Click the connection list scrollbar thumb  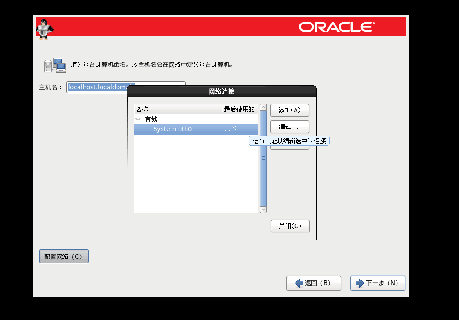pos(263,158)
